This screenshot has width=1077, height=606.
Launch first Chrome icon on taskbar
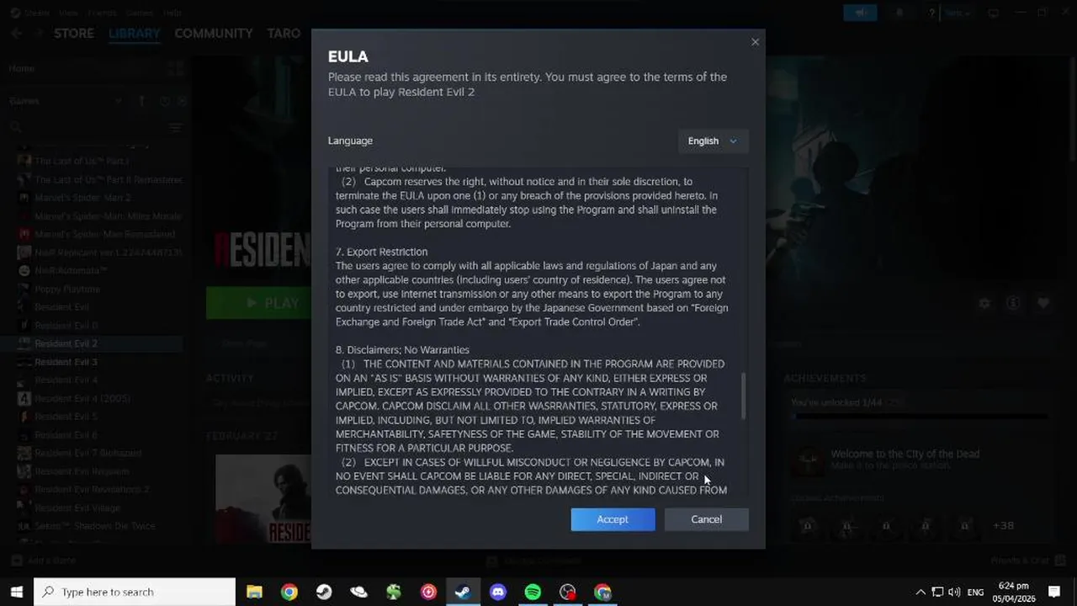point(289,592)
